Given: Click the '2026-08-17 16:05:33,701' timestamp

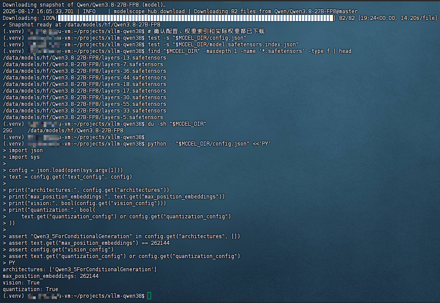Looking at the screenshot, I should tap(38, 11).
